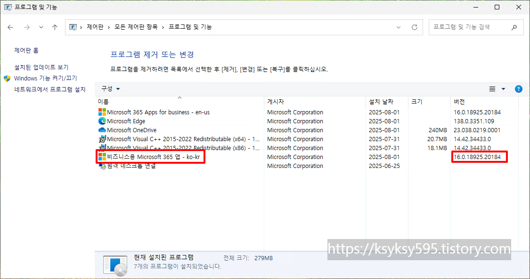Sort by the 이름 column header
Image resolution: width=530 pixels, height=279 pixels.
(x=179, y=102)
